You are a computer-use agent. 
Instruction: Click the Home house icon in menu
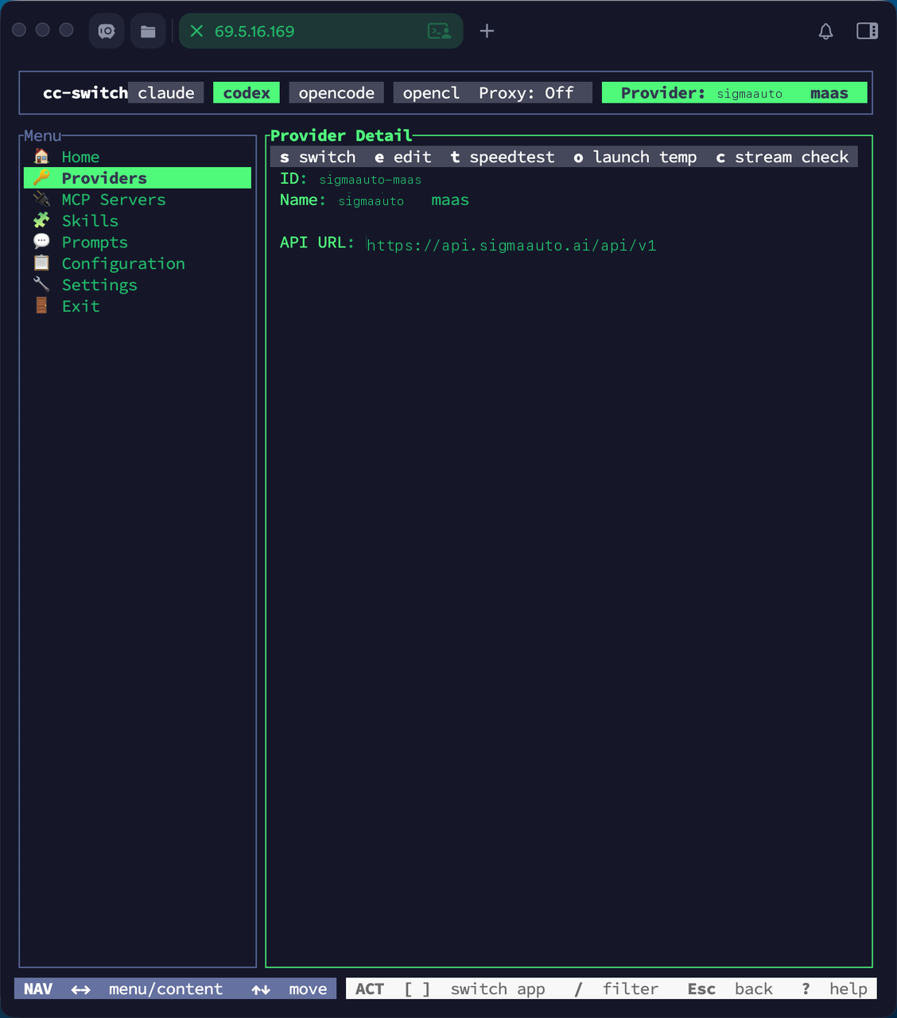coord(41,156)
